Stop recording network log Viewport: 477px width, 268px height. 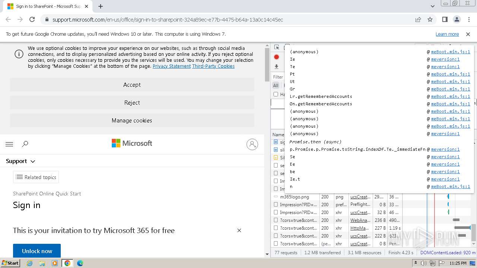277,57
